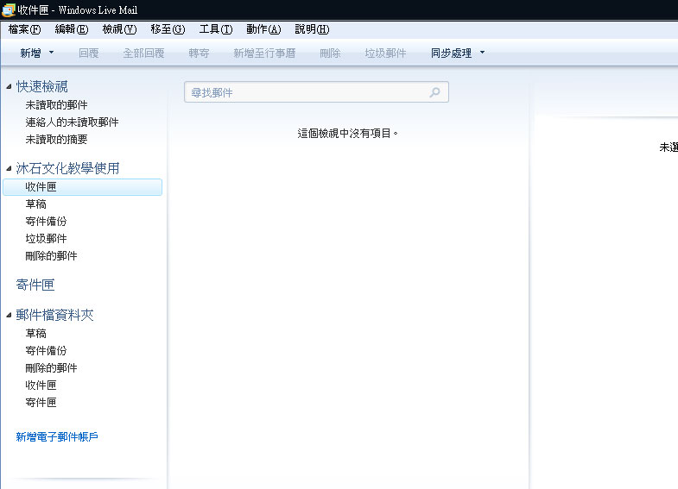Open 刪除的郵件 under 郵件檔資料夾
The height and width of the screenshot is (489, 678).
pyautogui.click(x=51, y=368)
